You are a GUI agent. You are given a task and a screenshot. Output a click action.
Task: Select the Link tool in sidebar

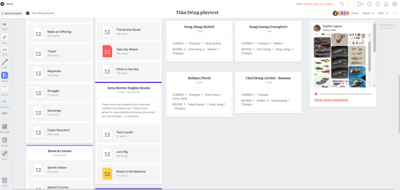pos(5,37)
